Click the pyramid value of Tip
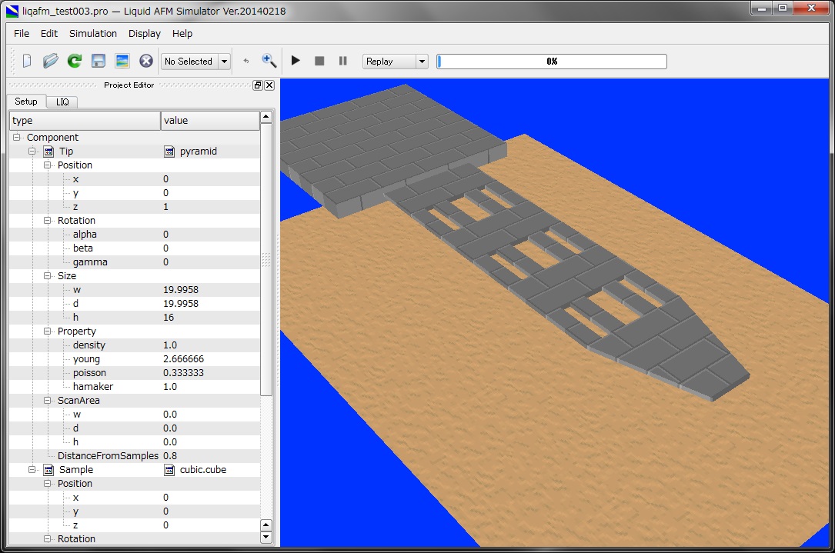The height and width of the screenshot is (553, 835). (x=198, y=152)
